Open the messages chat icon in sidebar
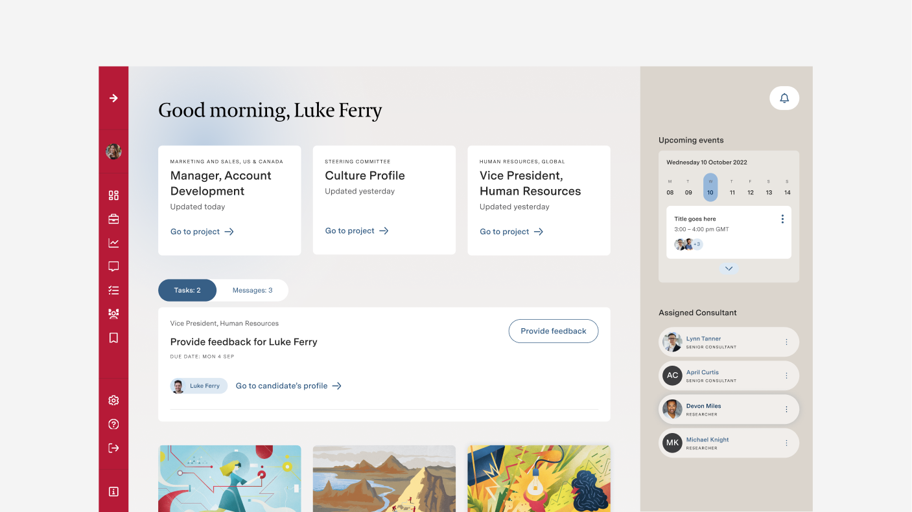The image size is (912, 512). coord(113,266)
